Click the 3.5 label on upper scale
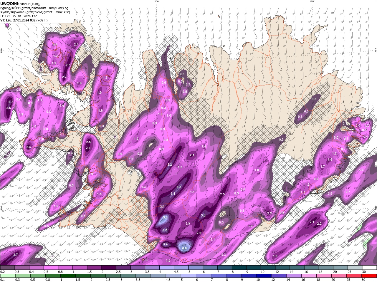Image resolution: width=377 pixels, height=282 pixels. pyautogui.click(x=147, y=272)
